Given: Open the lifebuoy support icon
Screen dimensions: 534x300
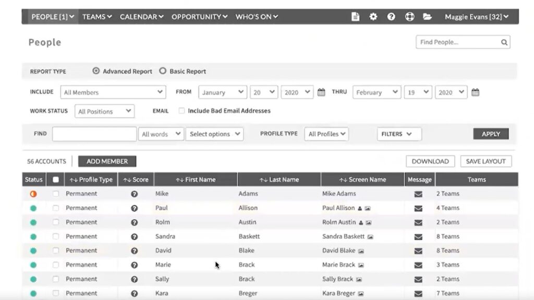Looking at the screenshot, I should coord(409,17).
